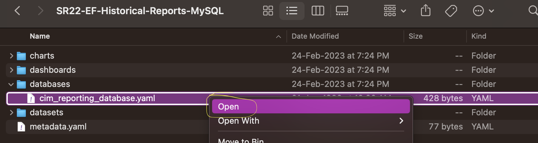Go back with the left chevron
The height and width of the screenshot is (143, 538).
[x=18, y=11]
